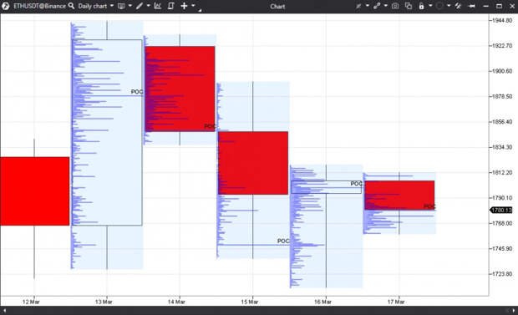Click the instrument search magnifier icon
Screen dimensions: 518x315
[x=71, y=6]
